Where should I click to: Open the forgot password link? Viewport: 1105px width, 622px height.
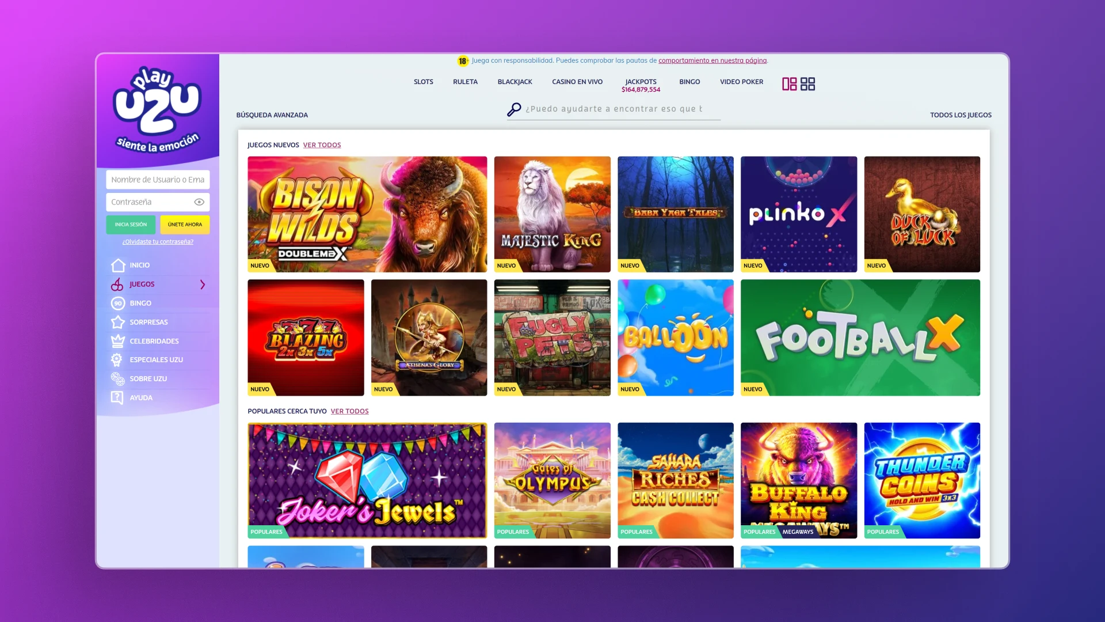tap(158, 242)
